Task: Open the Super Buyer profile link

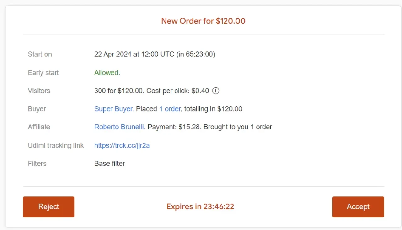Action: pos(114,109)
